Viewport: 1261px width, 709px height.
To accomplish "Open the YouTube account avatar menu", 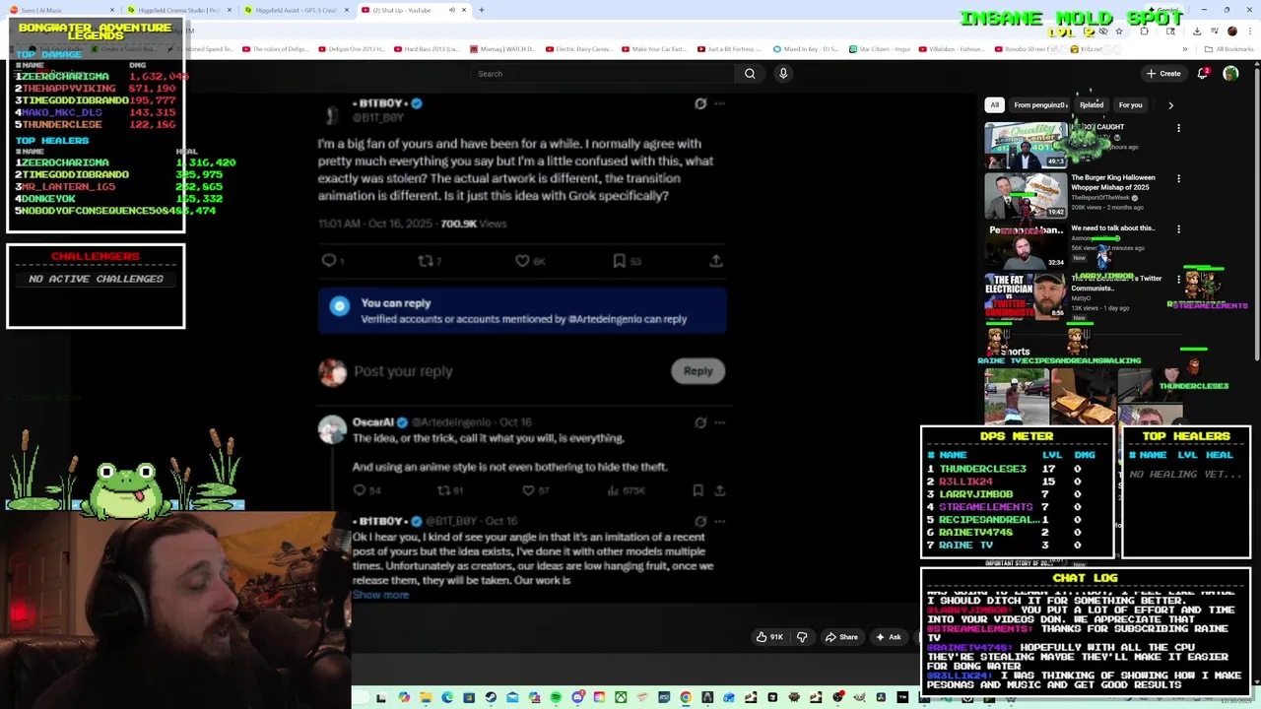I will click(x=1230, y=74).
